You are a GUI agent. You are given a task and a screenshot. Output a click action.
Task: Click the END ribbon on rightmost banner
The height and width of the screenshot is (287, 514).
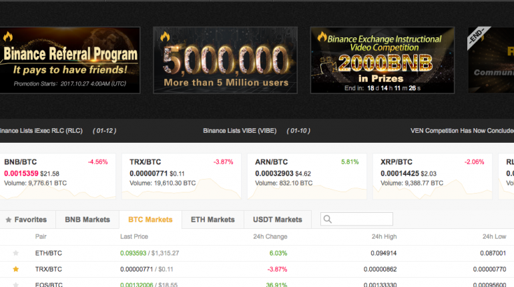(477, 38)
